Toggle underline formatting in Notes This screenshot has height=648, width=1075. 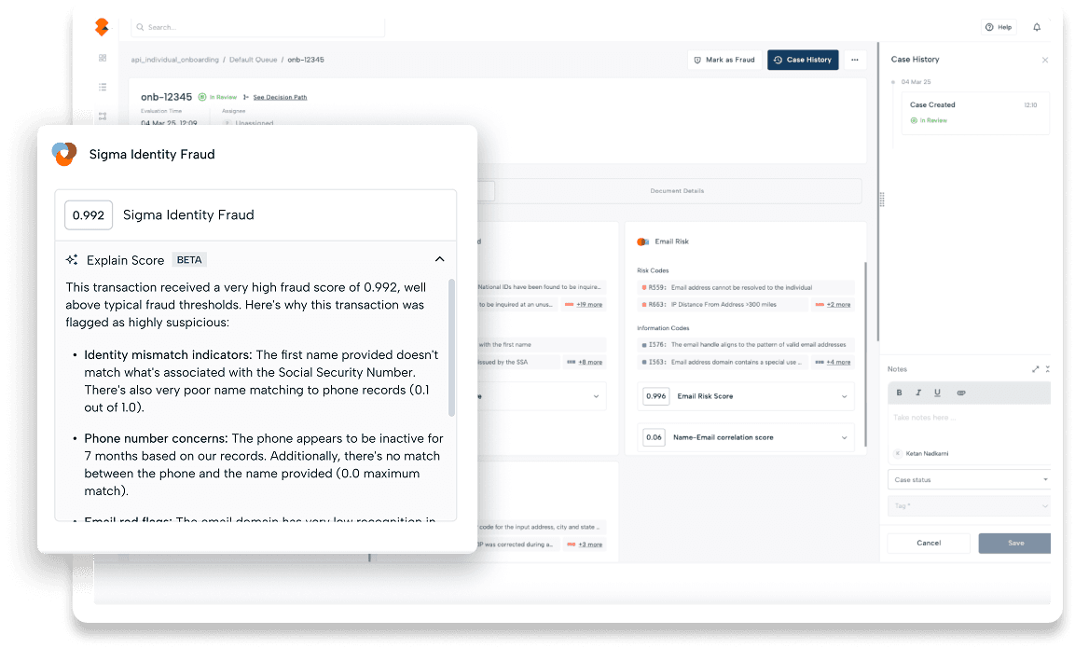click(937, 393)
